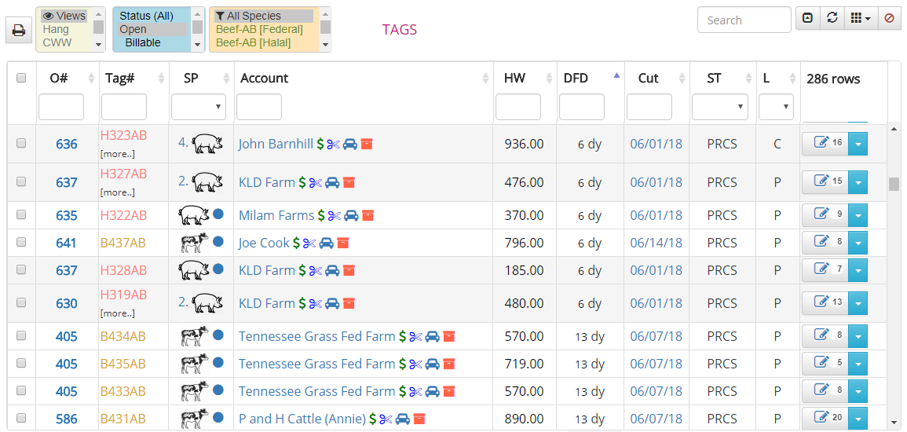
Task: Click scissors icon on John Barnhill row
Action: click(x=333, y=144)
